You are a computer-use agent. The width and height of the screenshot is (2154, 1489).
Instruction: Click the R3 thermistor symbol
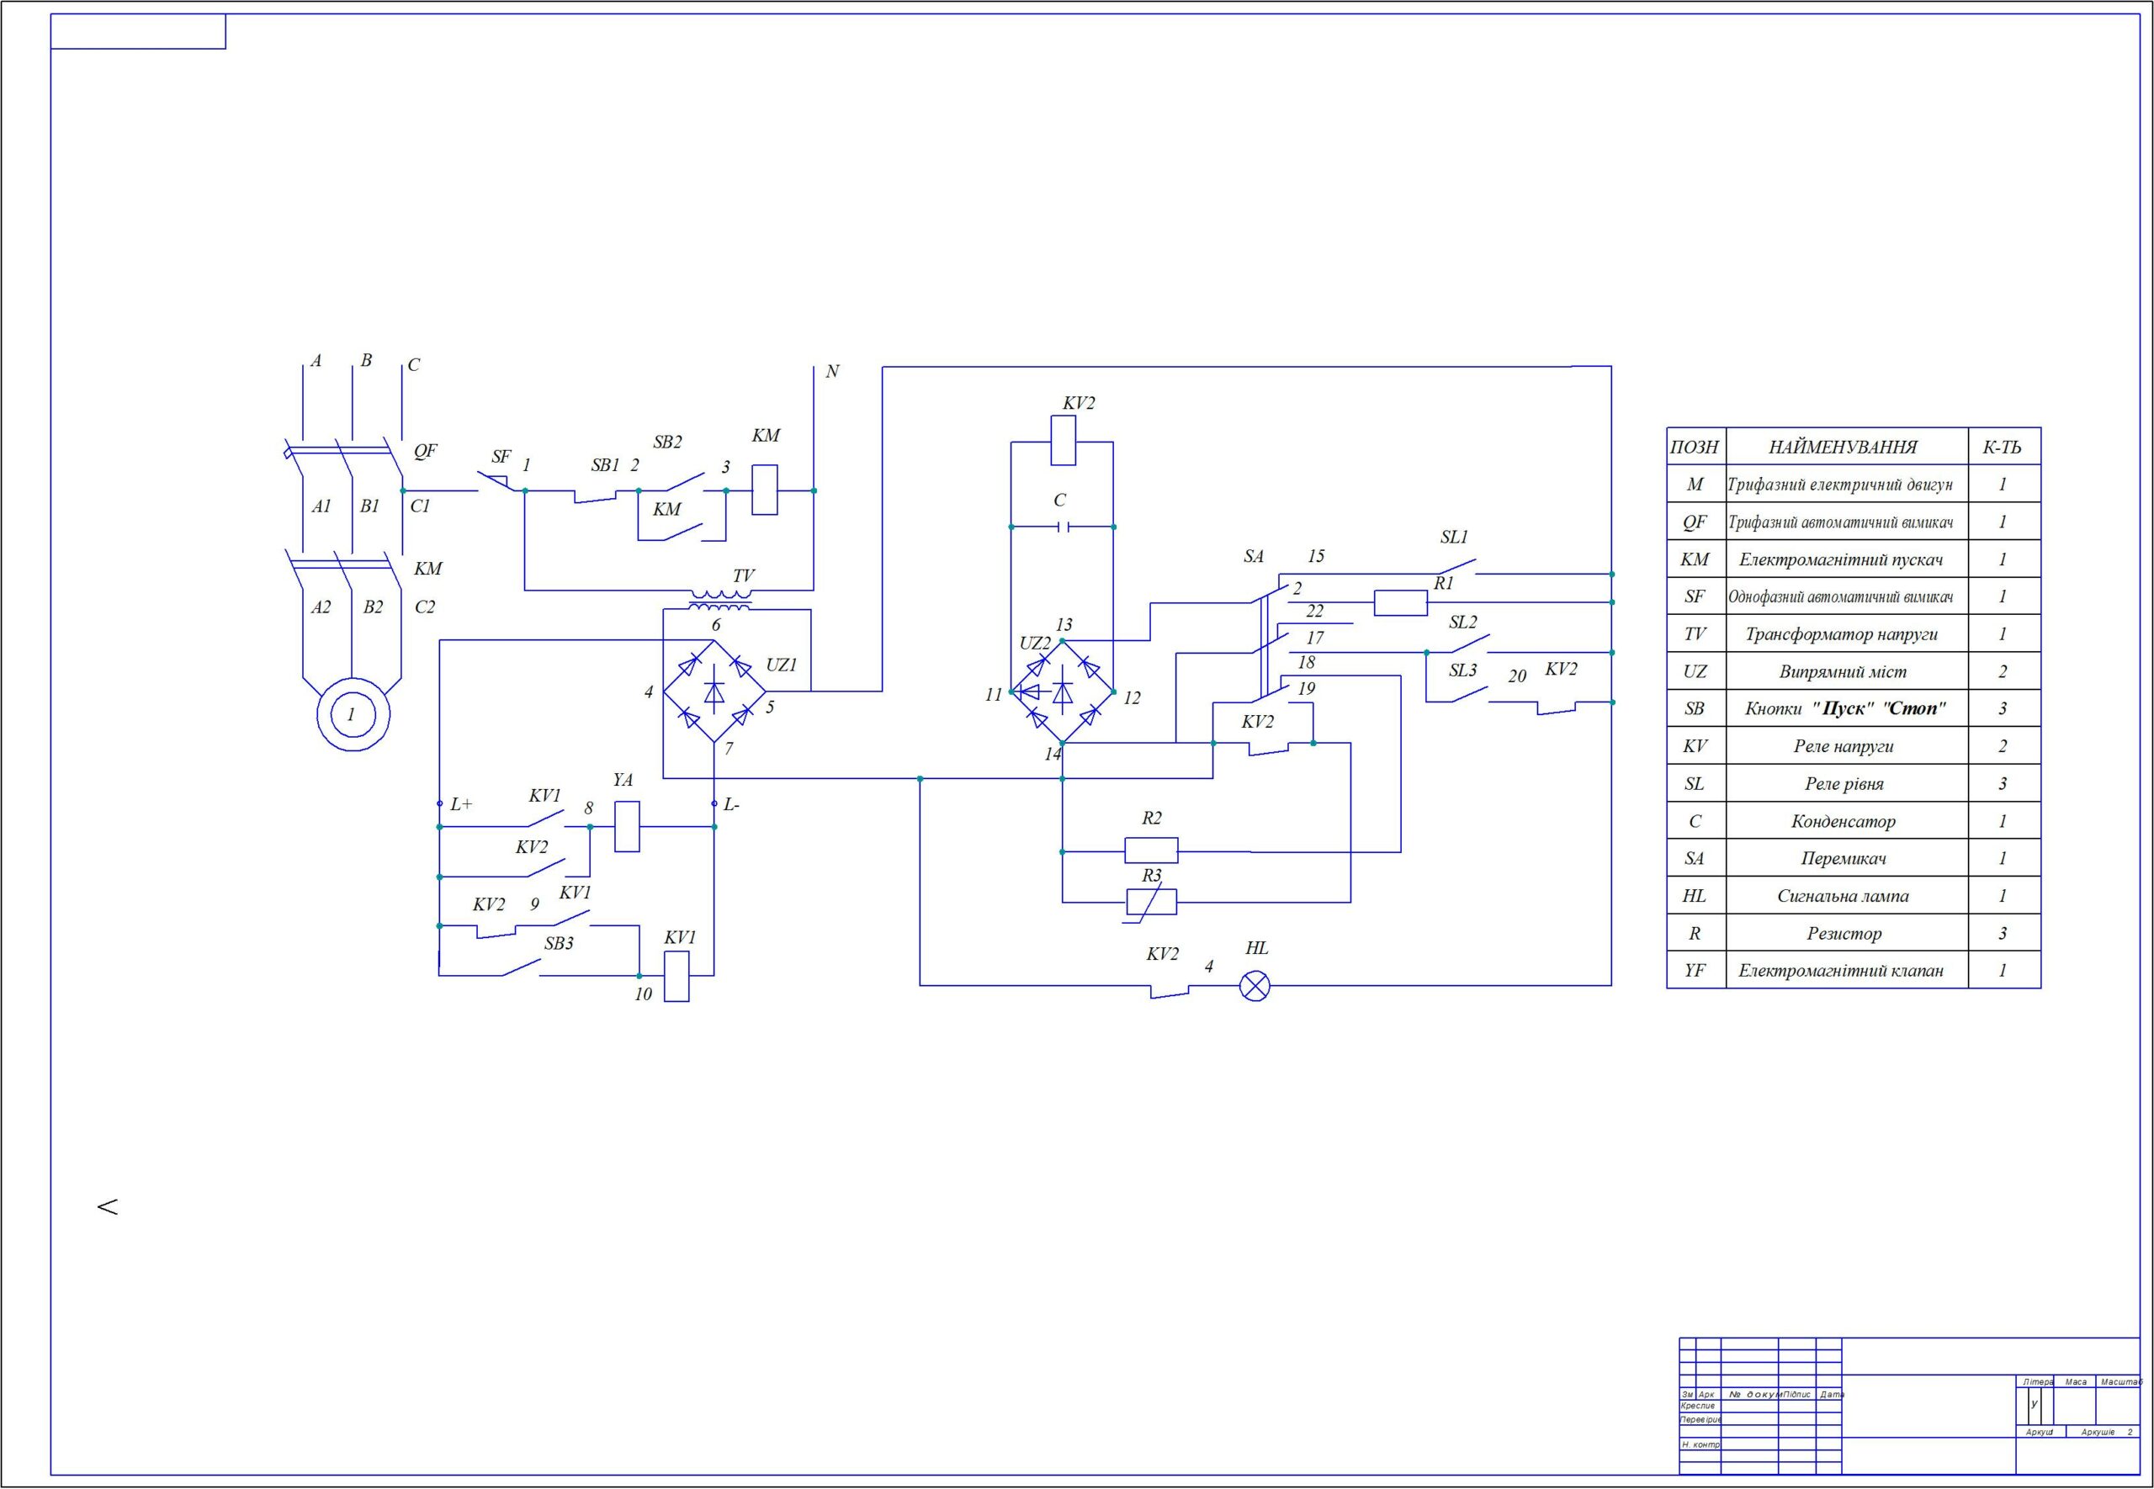point(1151,902)
